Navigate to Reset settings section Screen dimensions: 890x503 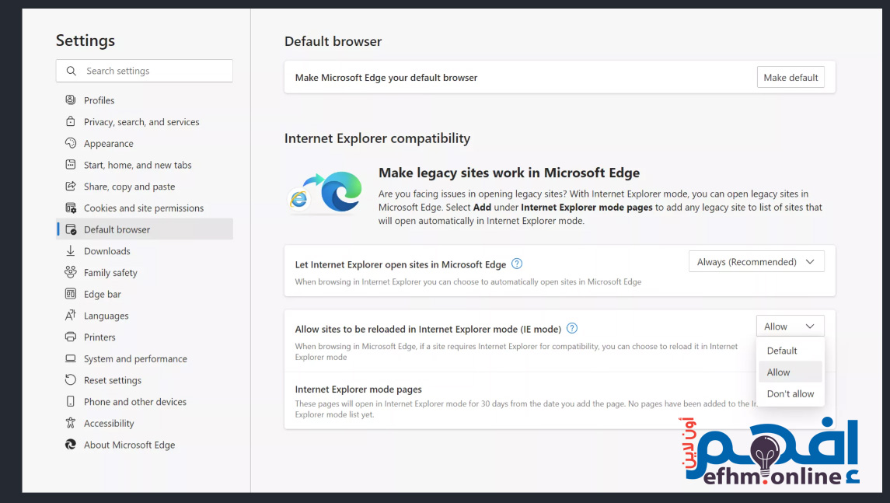coord(113,380)
